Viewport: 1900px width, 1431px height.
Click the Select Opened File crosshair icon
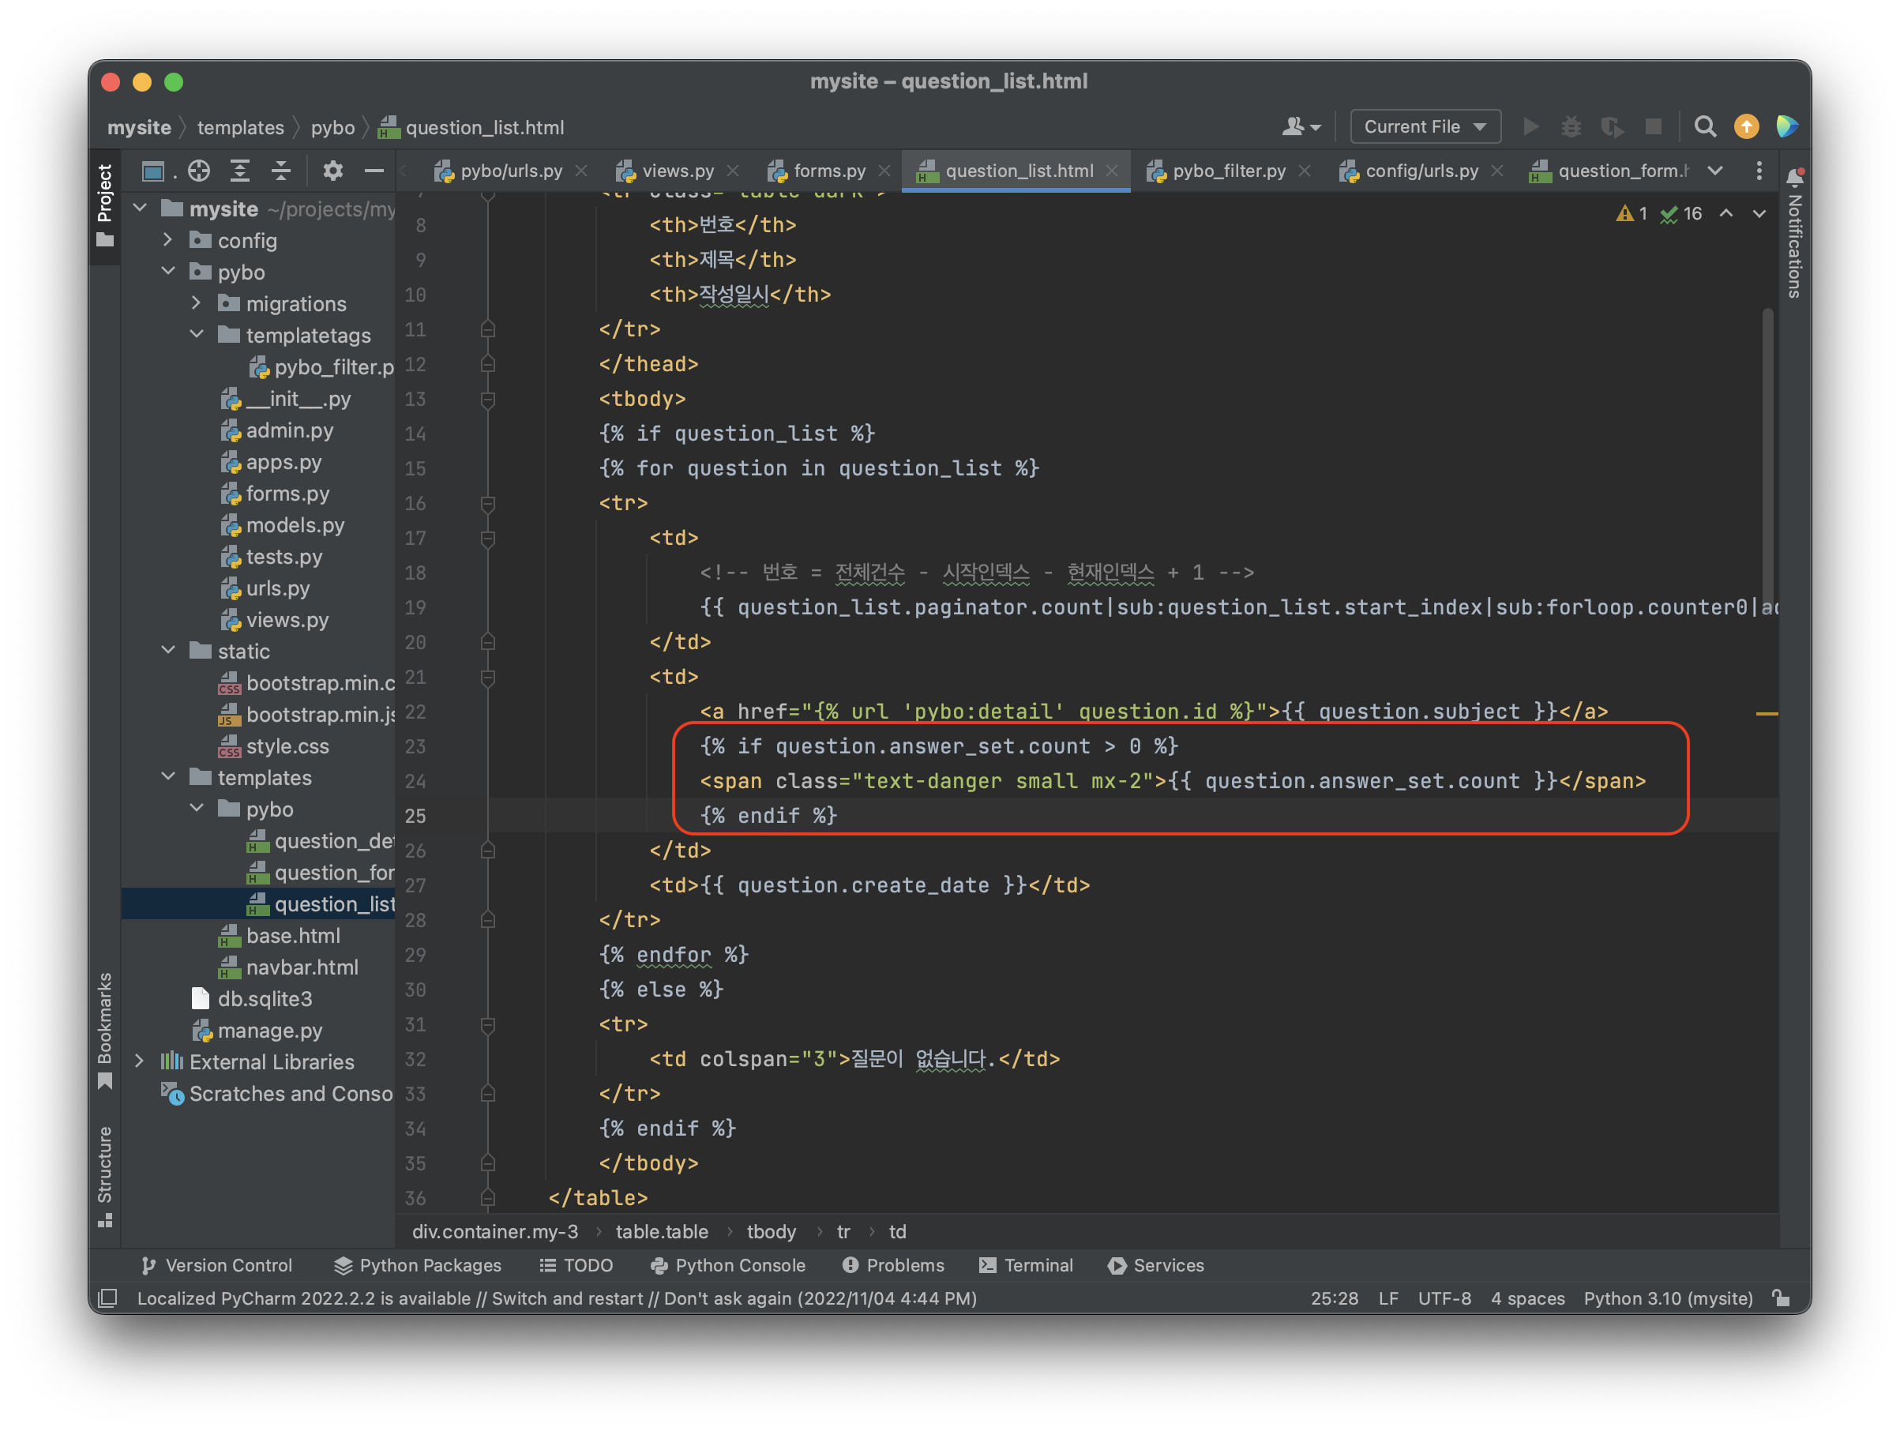(x=199, y=171)
